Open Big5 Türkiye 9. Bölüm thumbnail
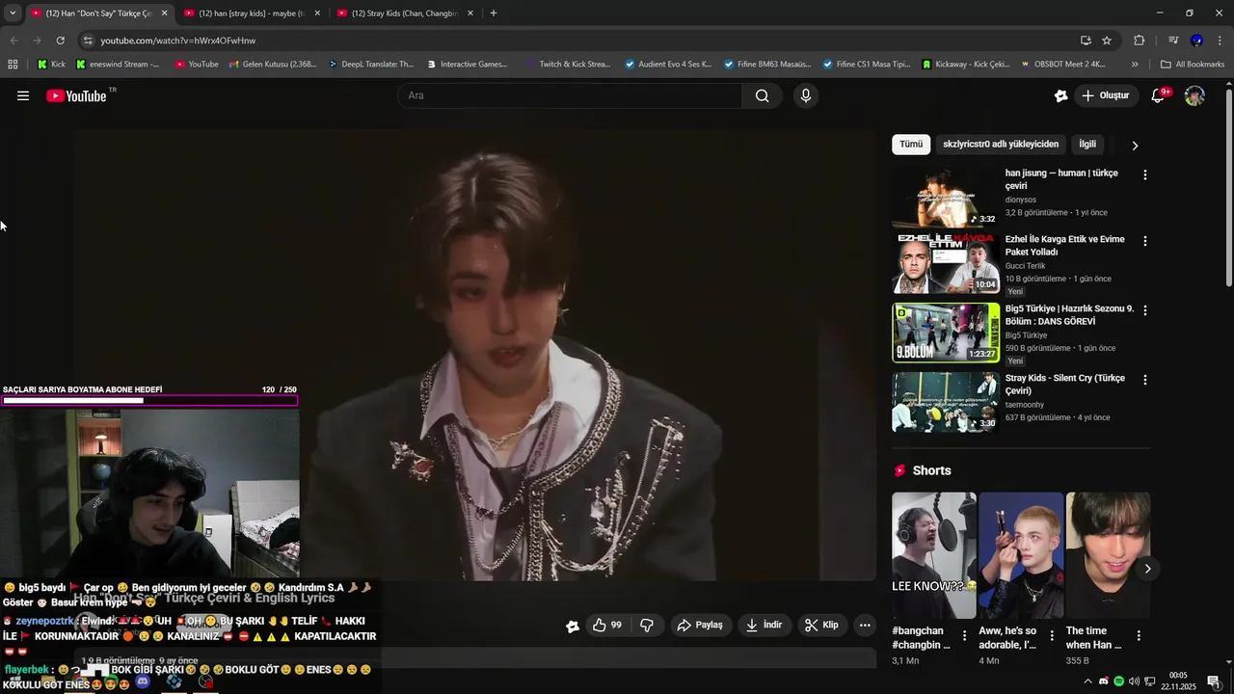Viewport: 1234px width, 694px height. (x=946, y=333)
